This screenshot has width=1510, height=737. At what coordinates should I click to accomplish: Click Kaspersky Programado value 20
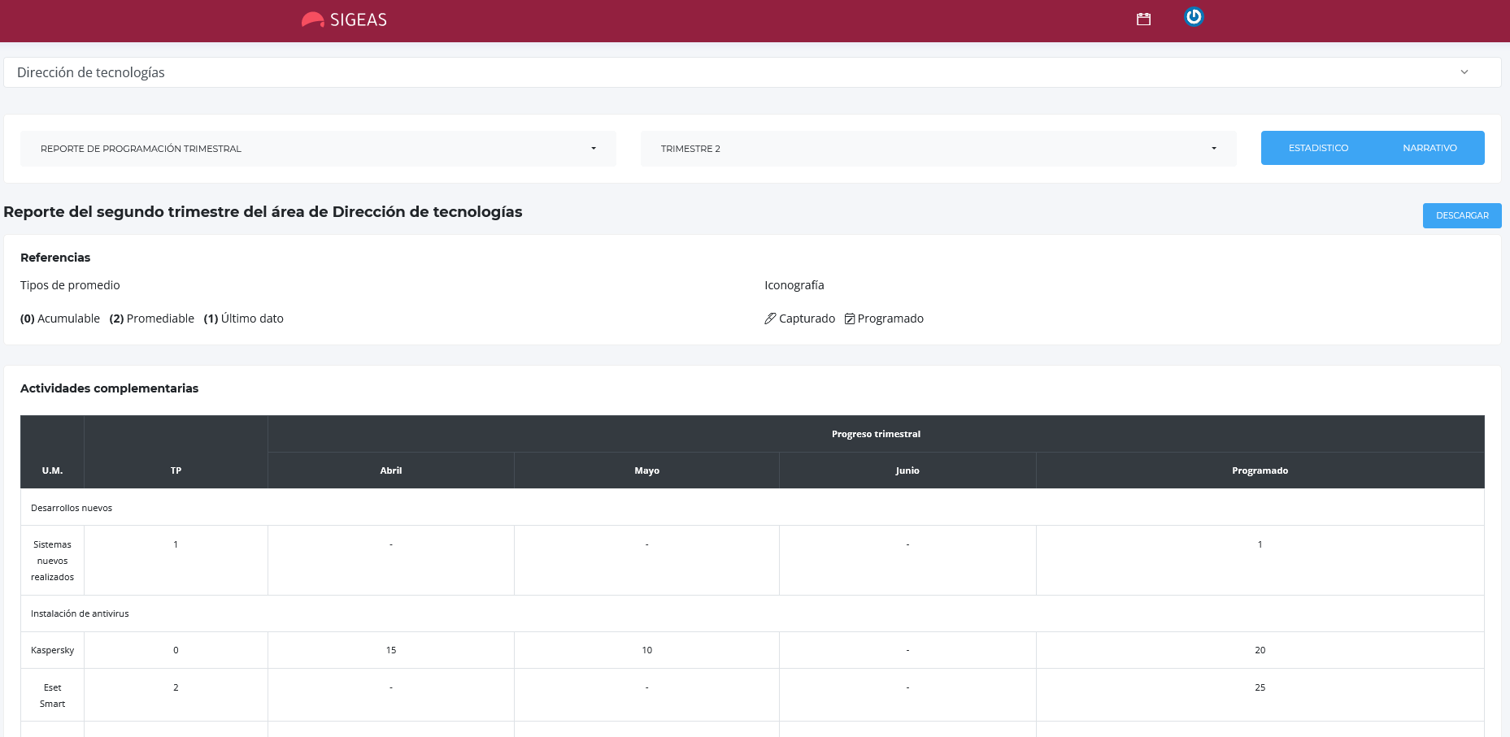point(1260,650)
